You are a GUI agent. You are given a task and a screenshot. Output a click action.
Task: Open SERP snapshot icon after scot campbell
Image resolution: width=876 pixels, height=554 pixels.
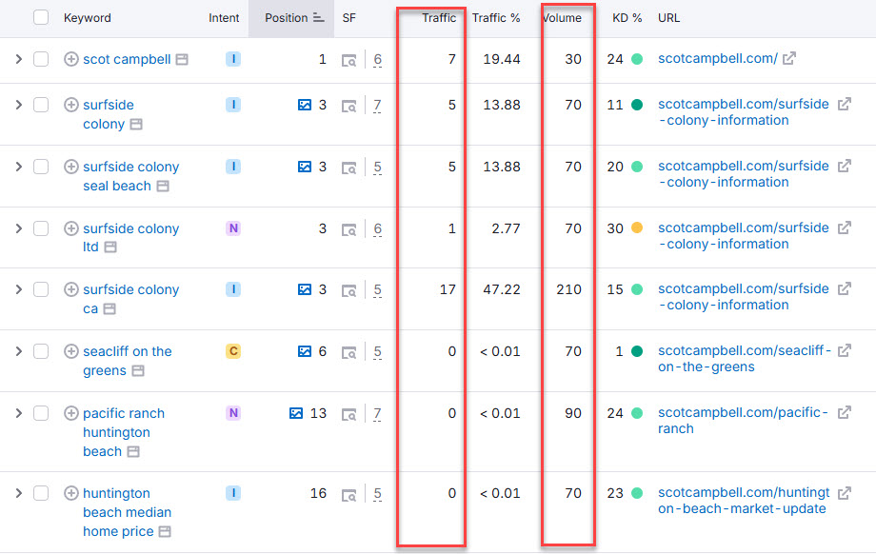pyautogui.click(x=182, y=59)
